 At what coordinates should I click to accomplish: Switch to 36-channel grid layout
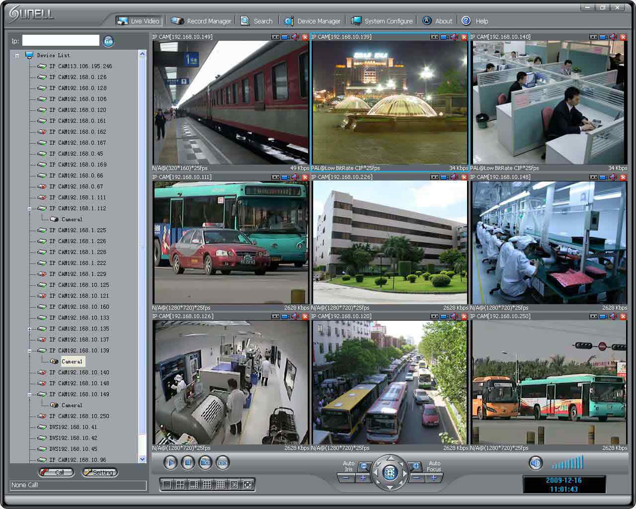[234, 485]
